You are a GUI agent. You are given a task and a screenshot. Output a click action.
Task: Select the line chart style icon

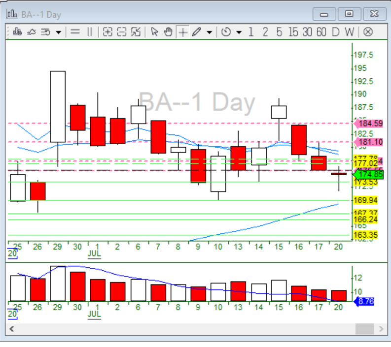coord(32,32)
